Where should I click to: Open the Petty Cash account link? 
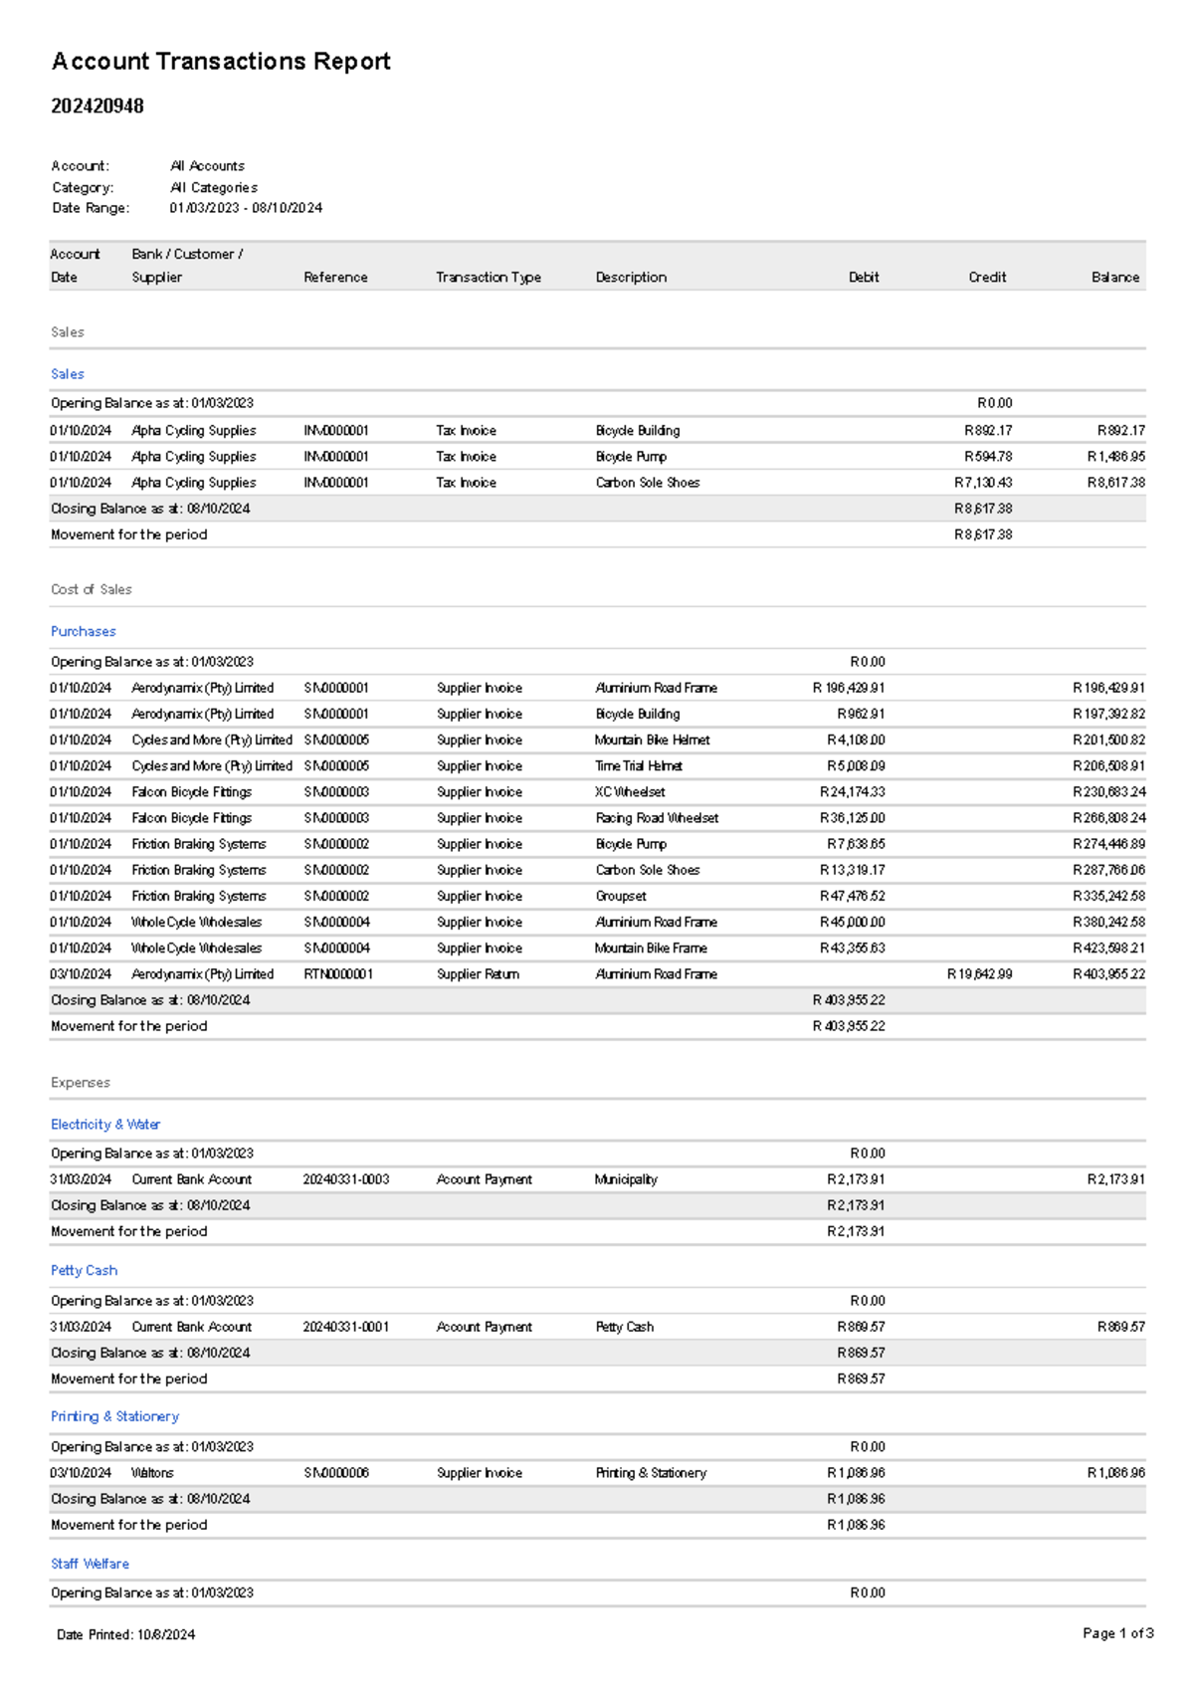coord(85,1270)
